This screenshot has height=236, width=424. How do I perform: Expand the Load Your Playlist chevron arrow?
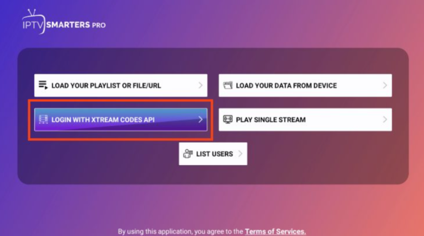200,85
